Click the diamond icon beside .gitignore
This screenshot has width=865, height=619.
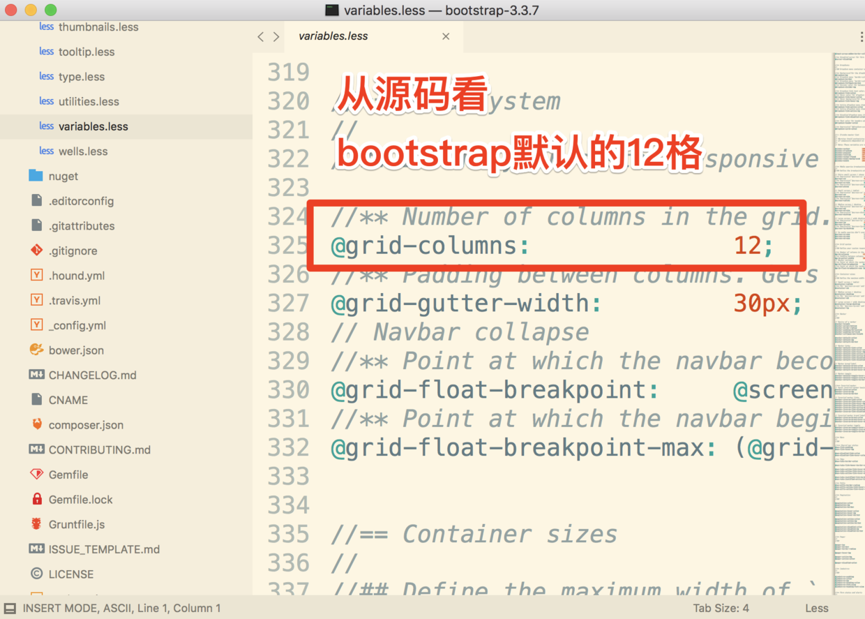[36, 250]
